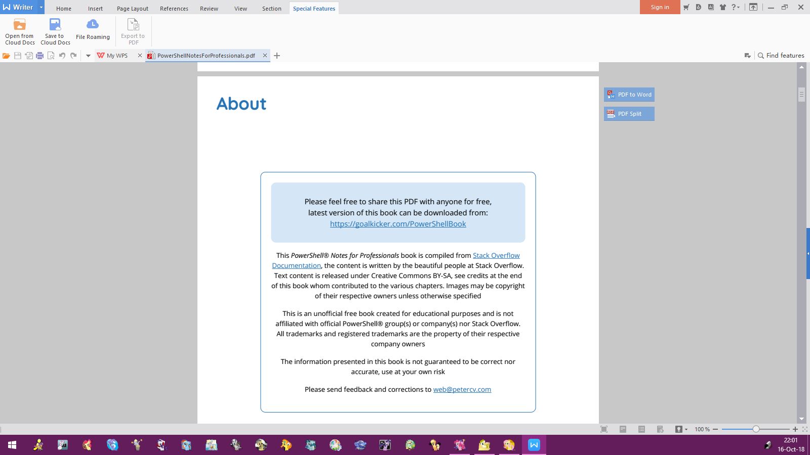Click the About heading text
The width and height of the screenshot is (810, 455).
click(241, 104)
